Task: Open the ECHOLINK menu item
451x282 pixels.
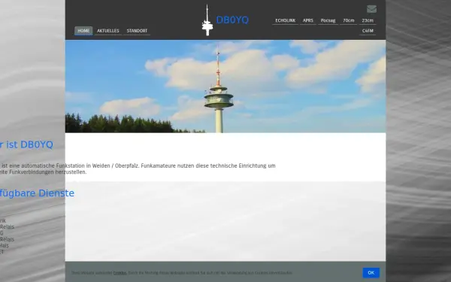Action: coord(286,20)
